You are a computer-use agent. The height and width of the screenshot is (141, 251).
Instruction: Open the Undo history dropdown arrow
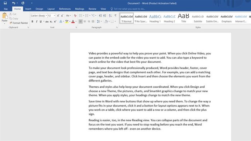[17, 3]
